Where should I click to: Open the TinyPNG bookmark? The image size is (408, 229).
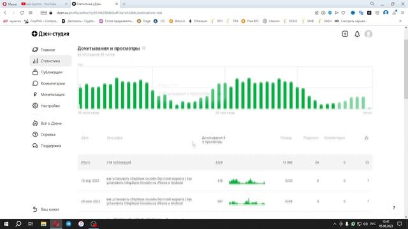41,21
